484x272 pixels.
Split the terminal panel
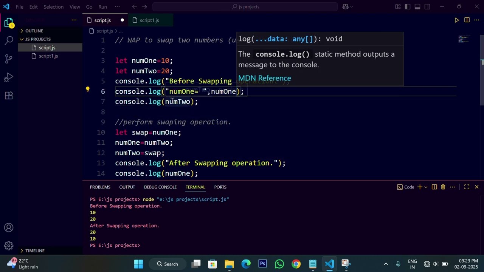pos(434,187)
